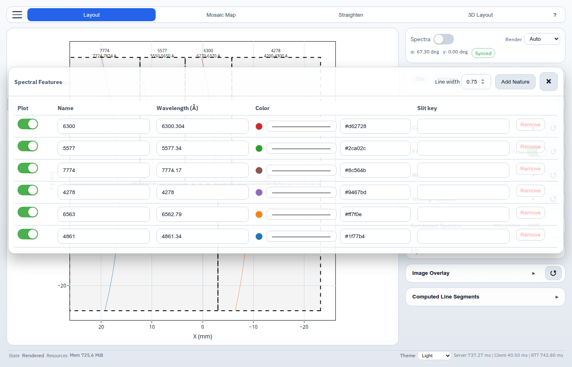Toggle plot switch for feature 4861

tap(28, 234)
